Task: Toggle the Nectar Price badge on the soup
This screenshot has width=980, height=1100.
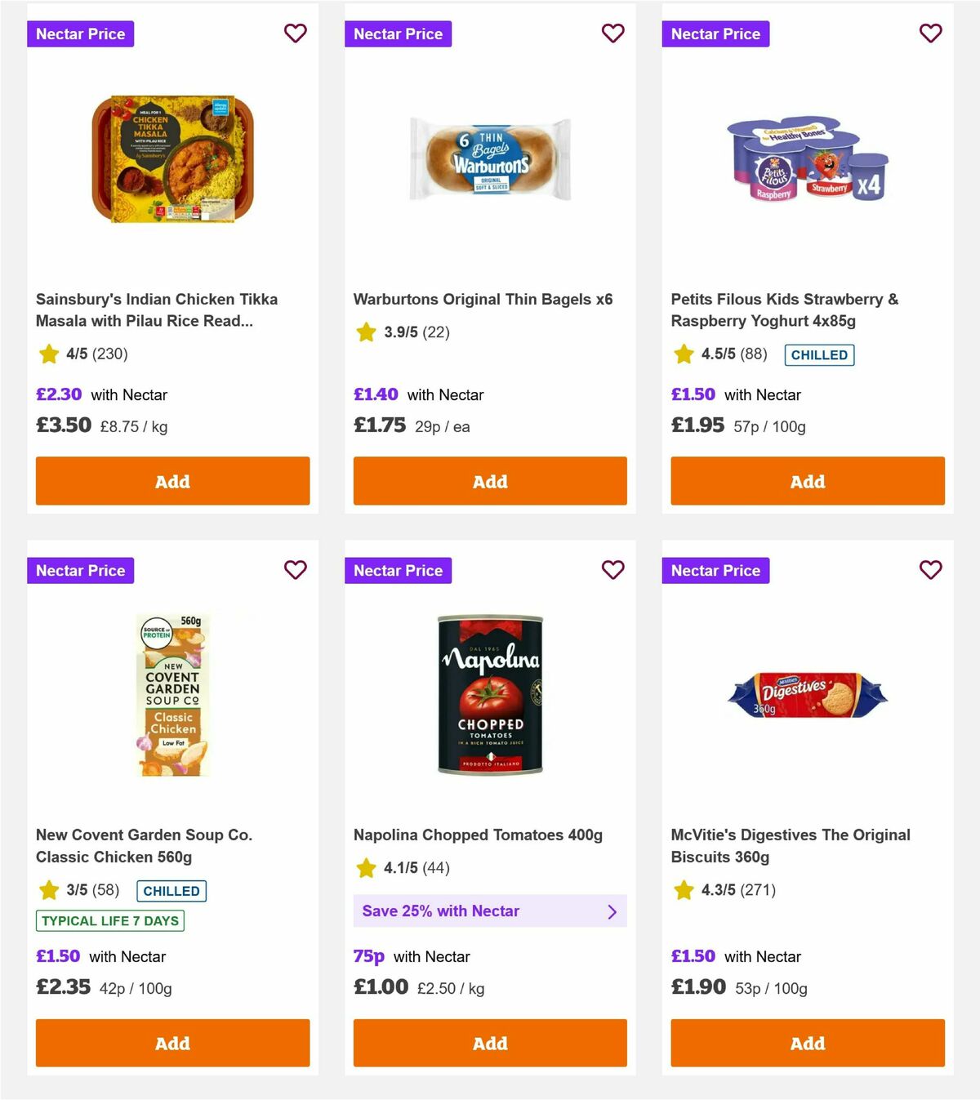Action: tap(80, 570)
